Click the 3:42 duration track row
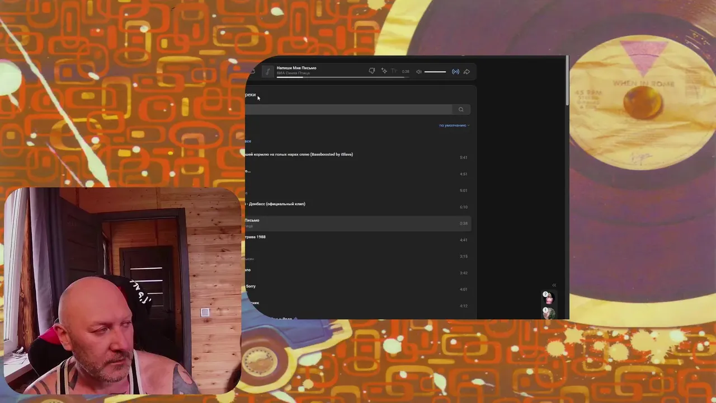Image resolution: width=716 pixels, height=403 pixels. click(x=358, y=273)
